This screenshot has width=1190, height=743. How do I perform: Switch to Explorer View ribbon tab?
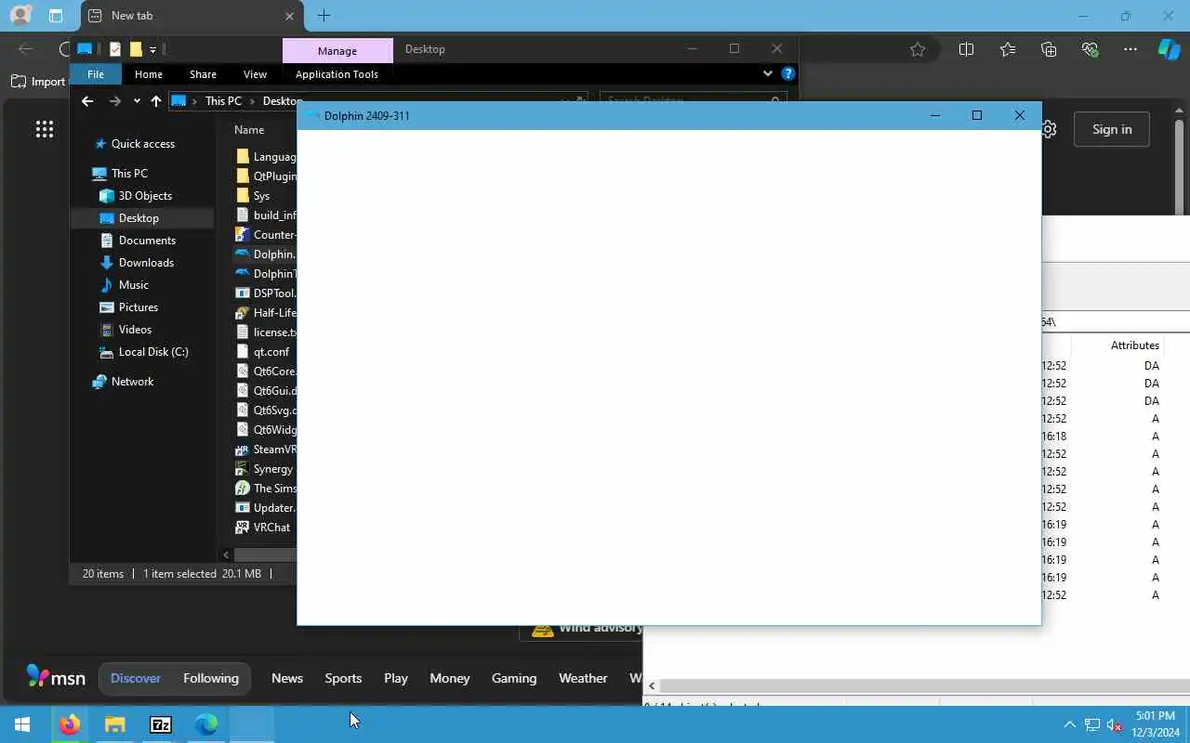255,74
